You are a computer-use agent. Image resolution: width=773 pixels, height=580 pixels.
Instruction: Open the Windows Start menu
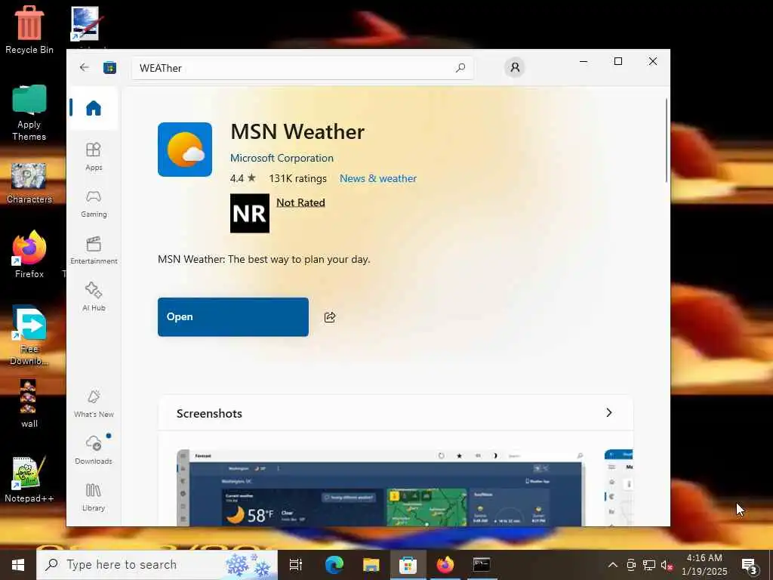(x=18, y=565)
